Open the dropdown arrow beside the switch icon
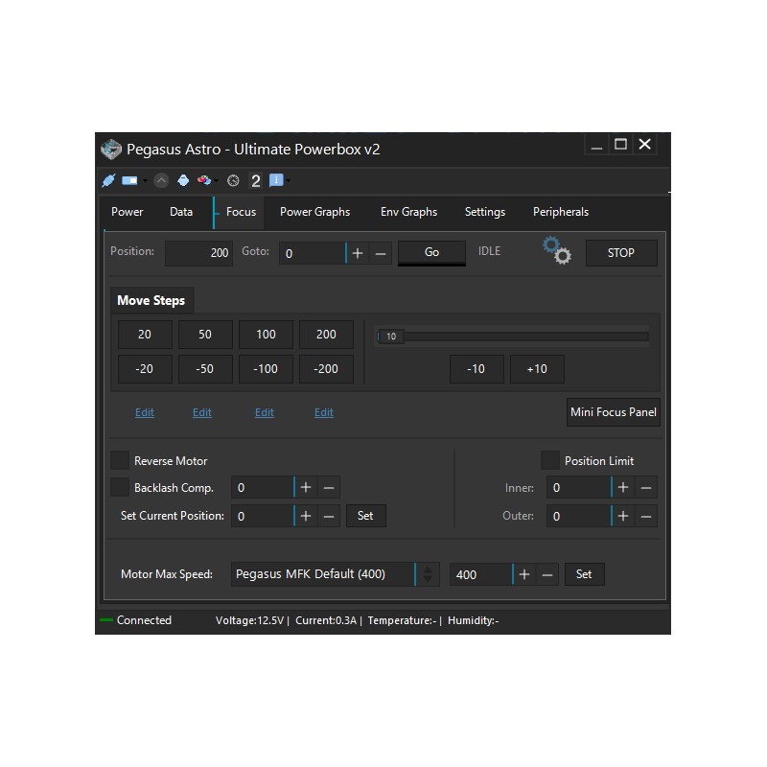The height and width of the screenshot is (767, 767). coord(145,181)
